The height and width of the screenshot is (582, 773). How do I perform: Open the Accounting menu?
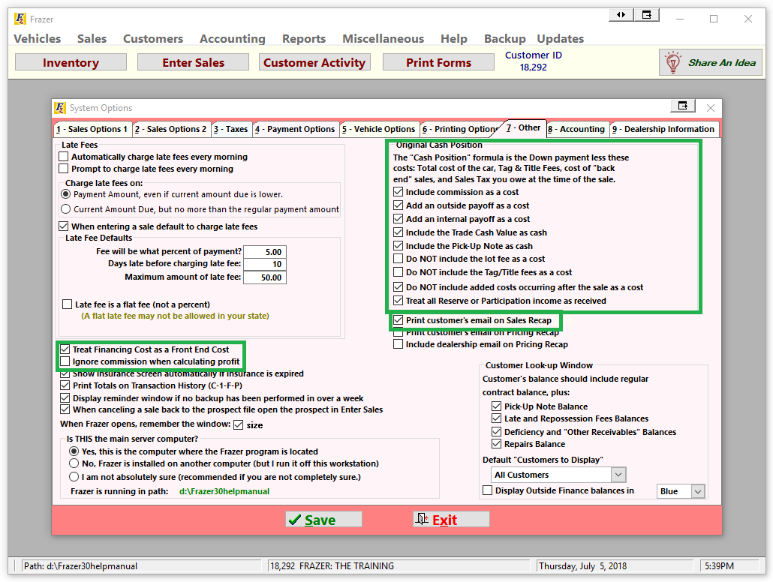coord(232,38)
